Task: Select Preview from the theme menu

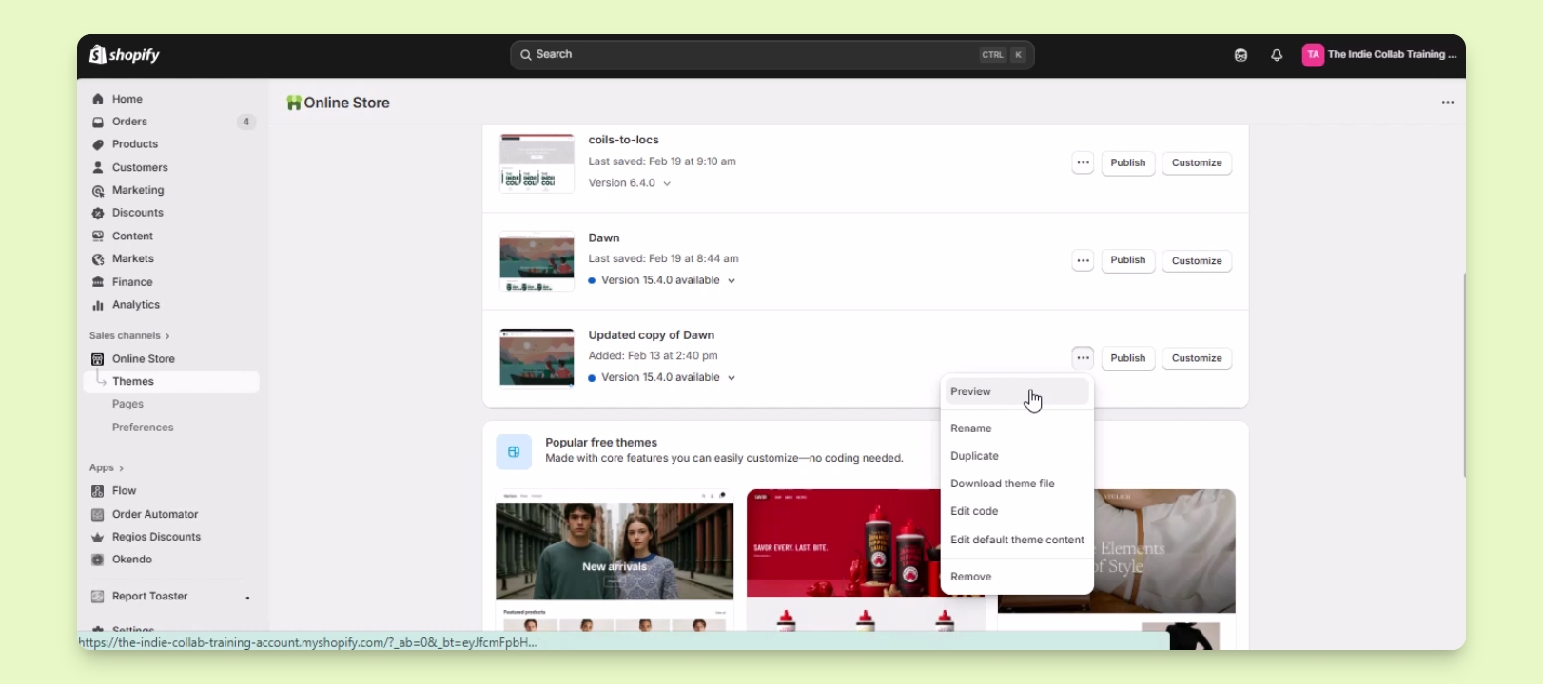Action: point(1016,391)
